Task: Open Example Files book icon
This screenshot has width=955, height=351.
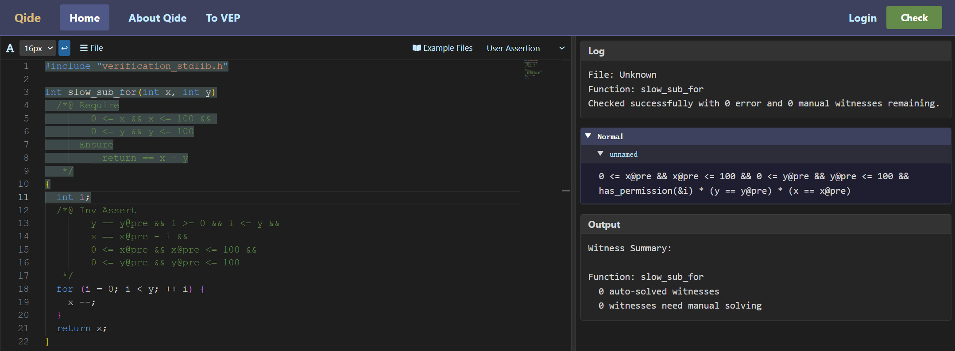Action: (417, 48)
